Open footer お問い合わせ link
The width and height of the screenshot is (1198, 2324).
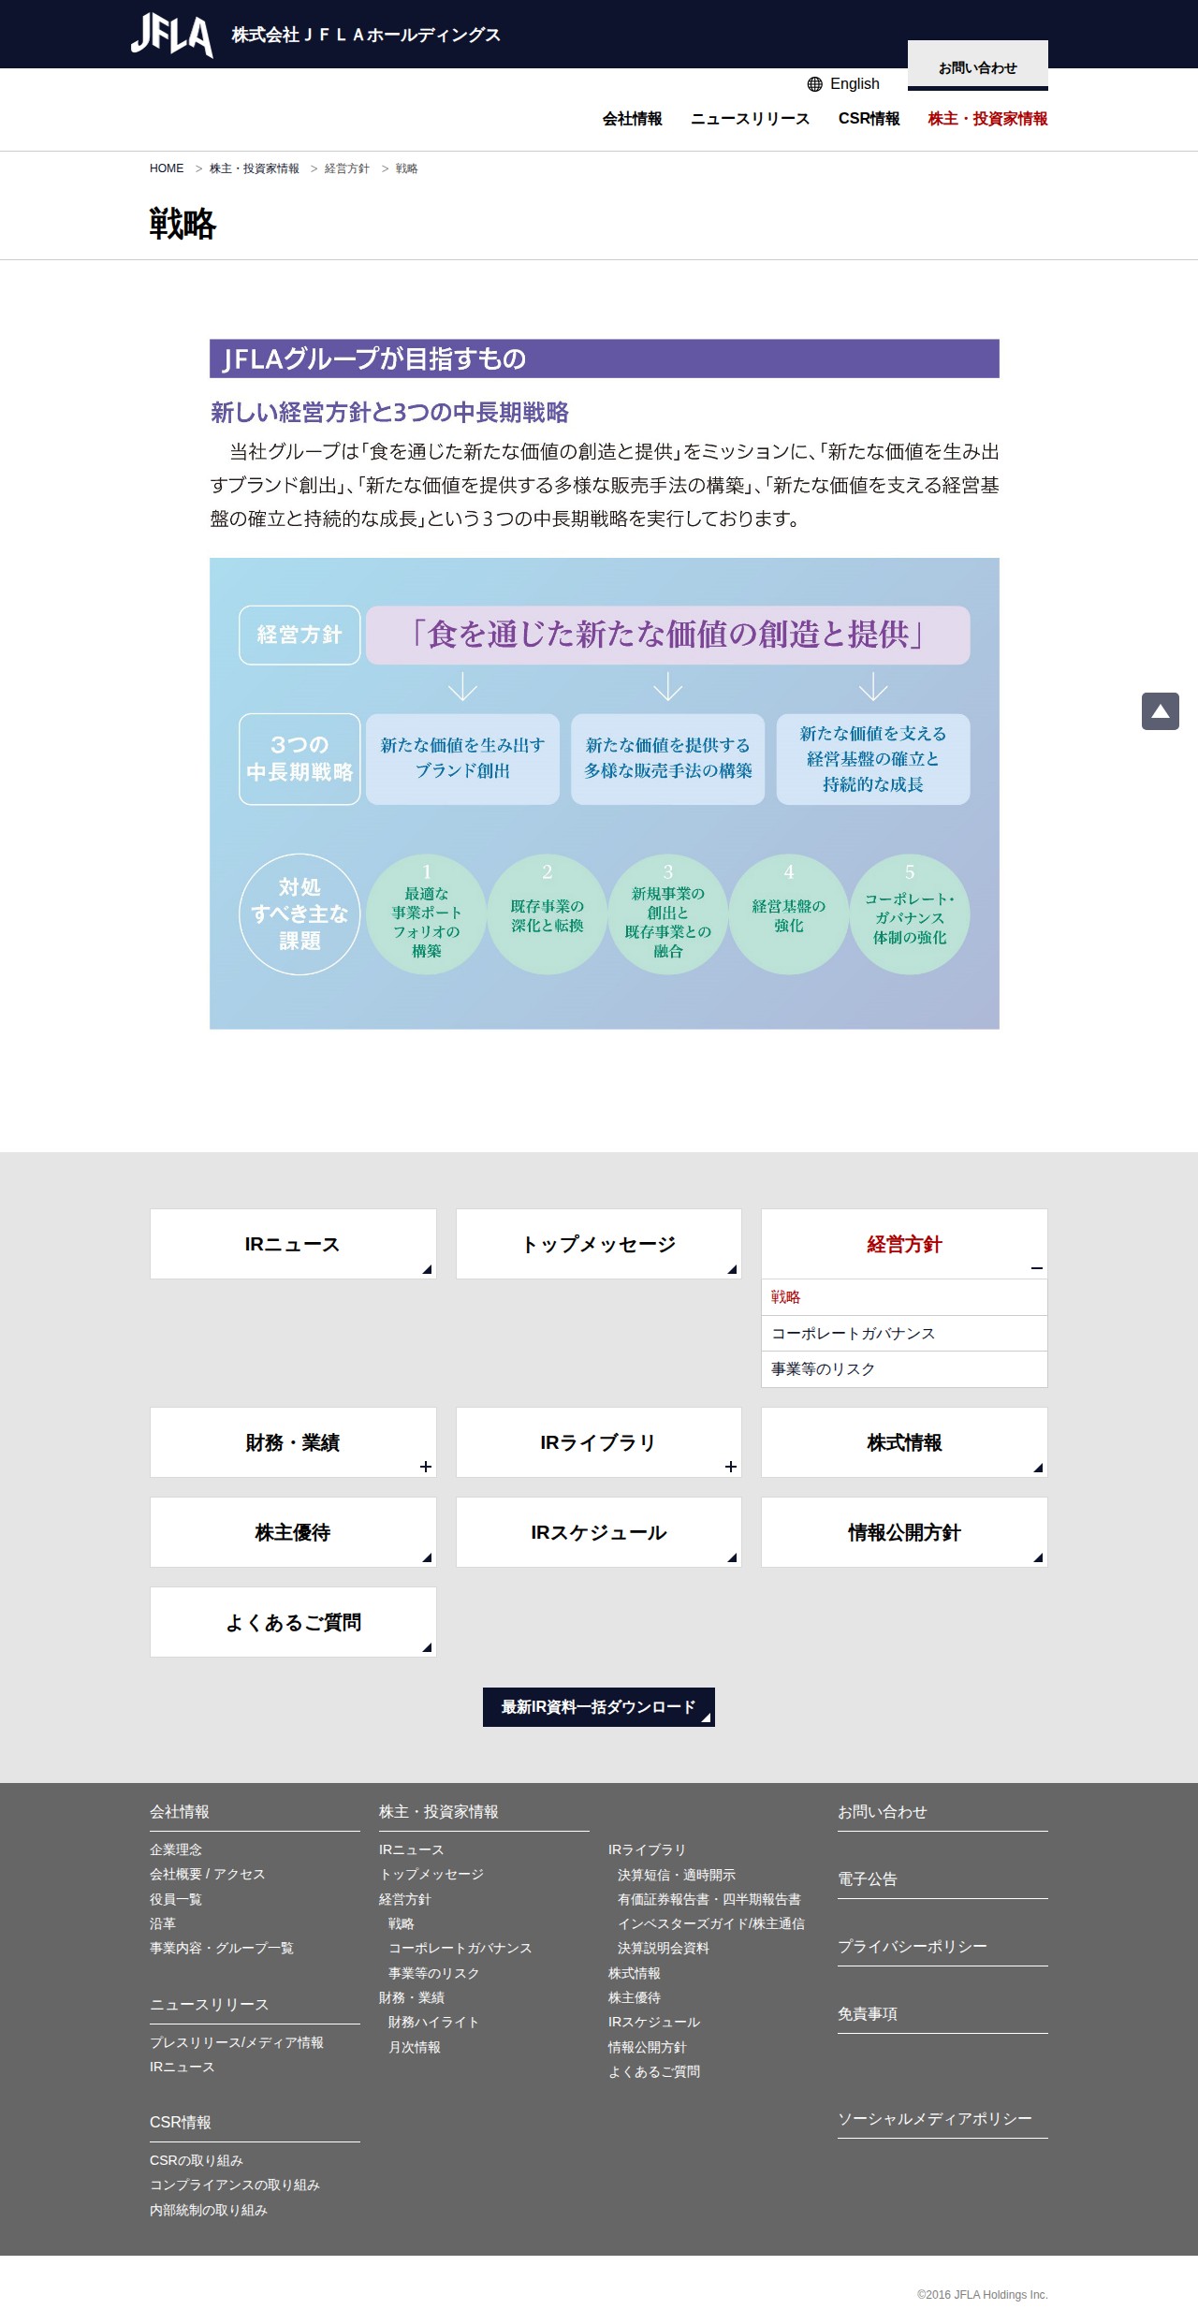point(883,1812)
